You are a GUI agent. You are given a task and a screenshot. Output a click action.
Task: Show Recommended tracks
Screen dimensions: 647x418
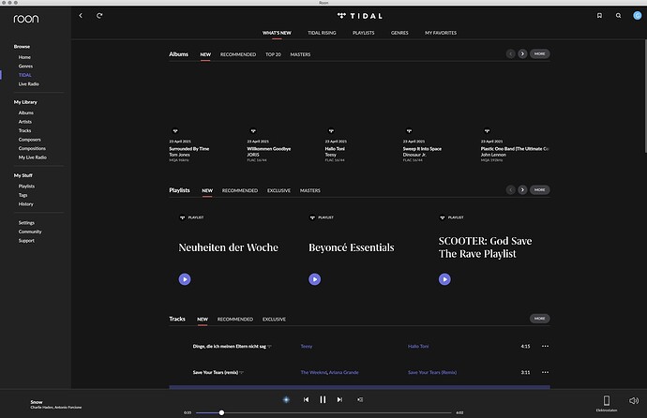coord(235,319)
